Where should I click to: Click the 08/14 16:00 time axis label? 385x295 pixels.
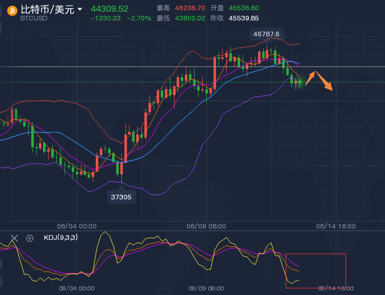[x=336, y=225]
